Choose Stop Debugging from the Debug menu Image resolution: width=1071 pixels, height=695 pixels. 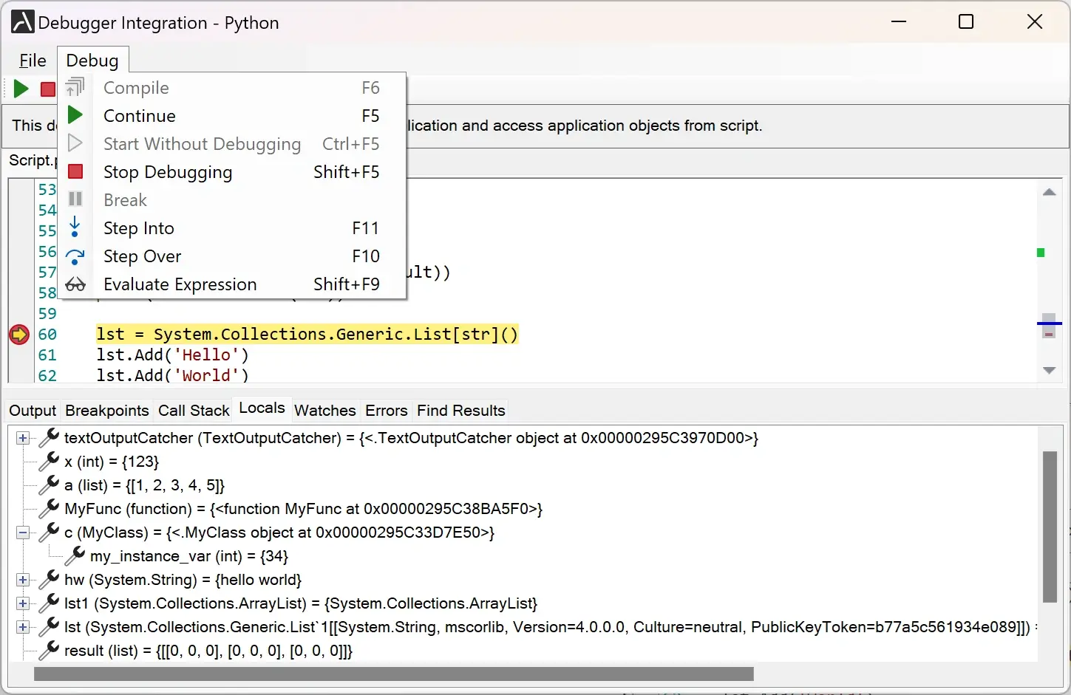point(168,172)
